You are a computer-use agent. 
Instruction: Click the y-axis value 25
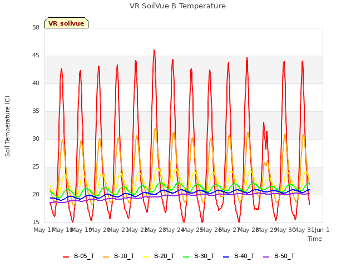click(36, 167)
